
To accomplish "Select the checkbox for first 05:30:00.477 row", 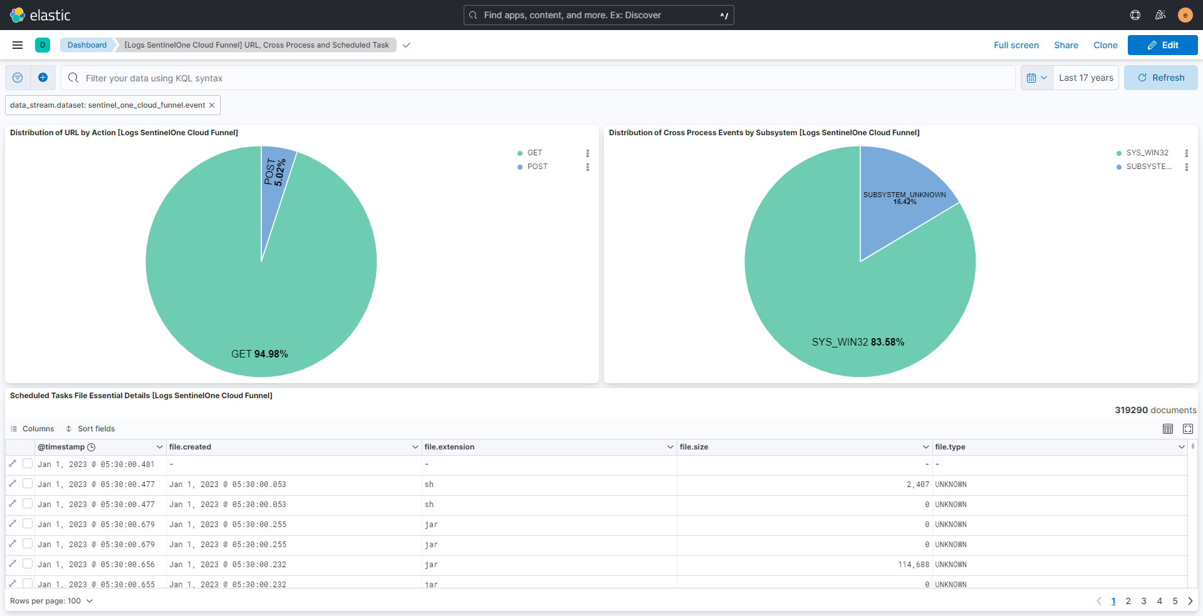I will 28,483.
